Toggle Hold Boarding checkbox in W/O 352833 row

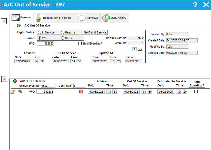(196, 91)
